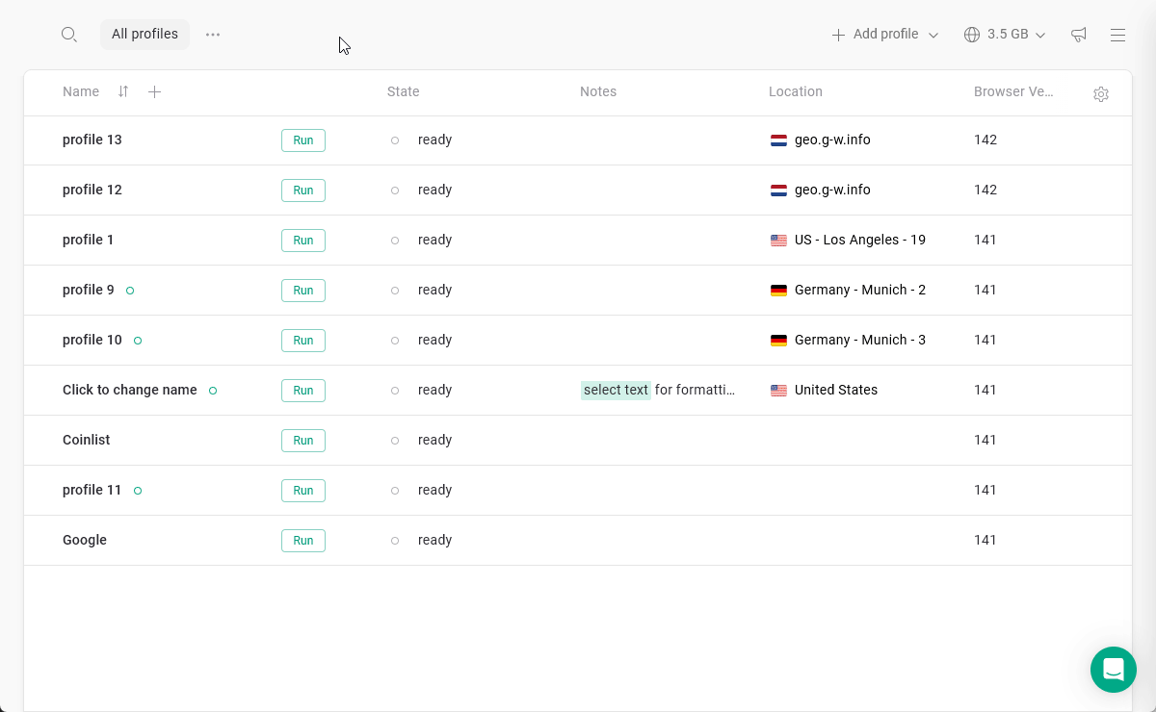The width and height of the screenshot is (1156, 712).
Task: Run profile 10
Action: pyautogui.click(x=303, y=341)
